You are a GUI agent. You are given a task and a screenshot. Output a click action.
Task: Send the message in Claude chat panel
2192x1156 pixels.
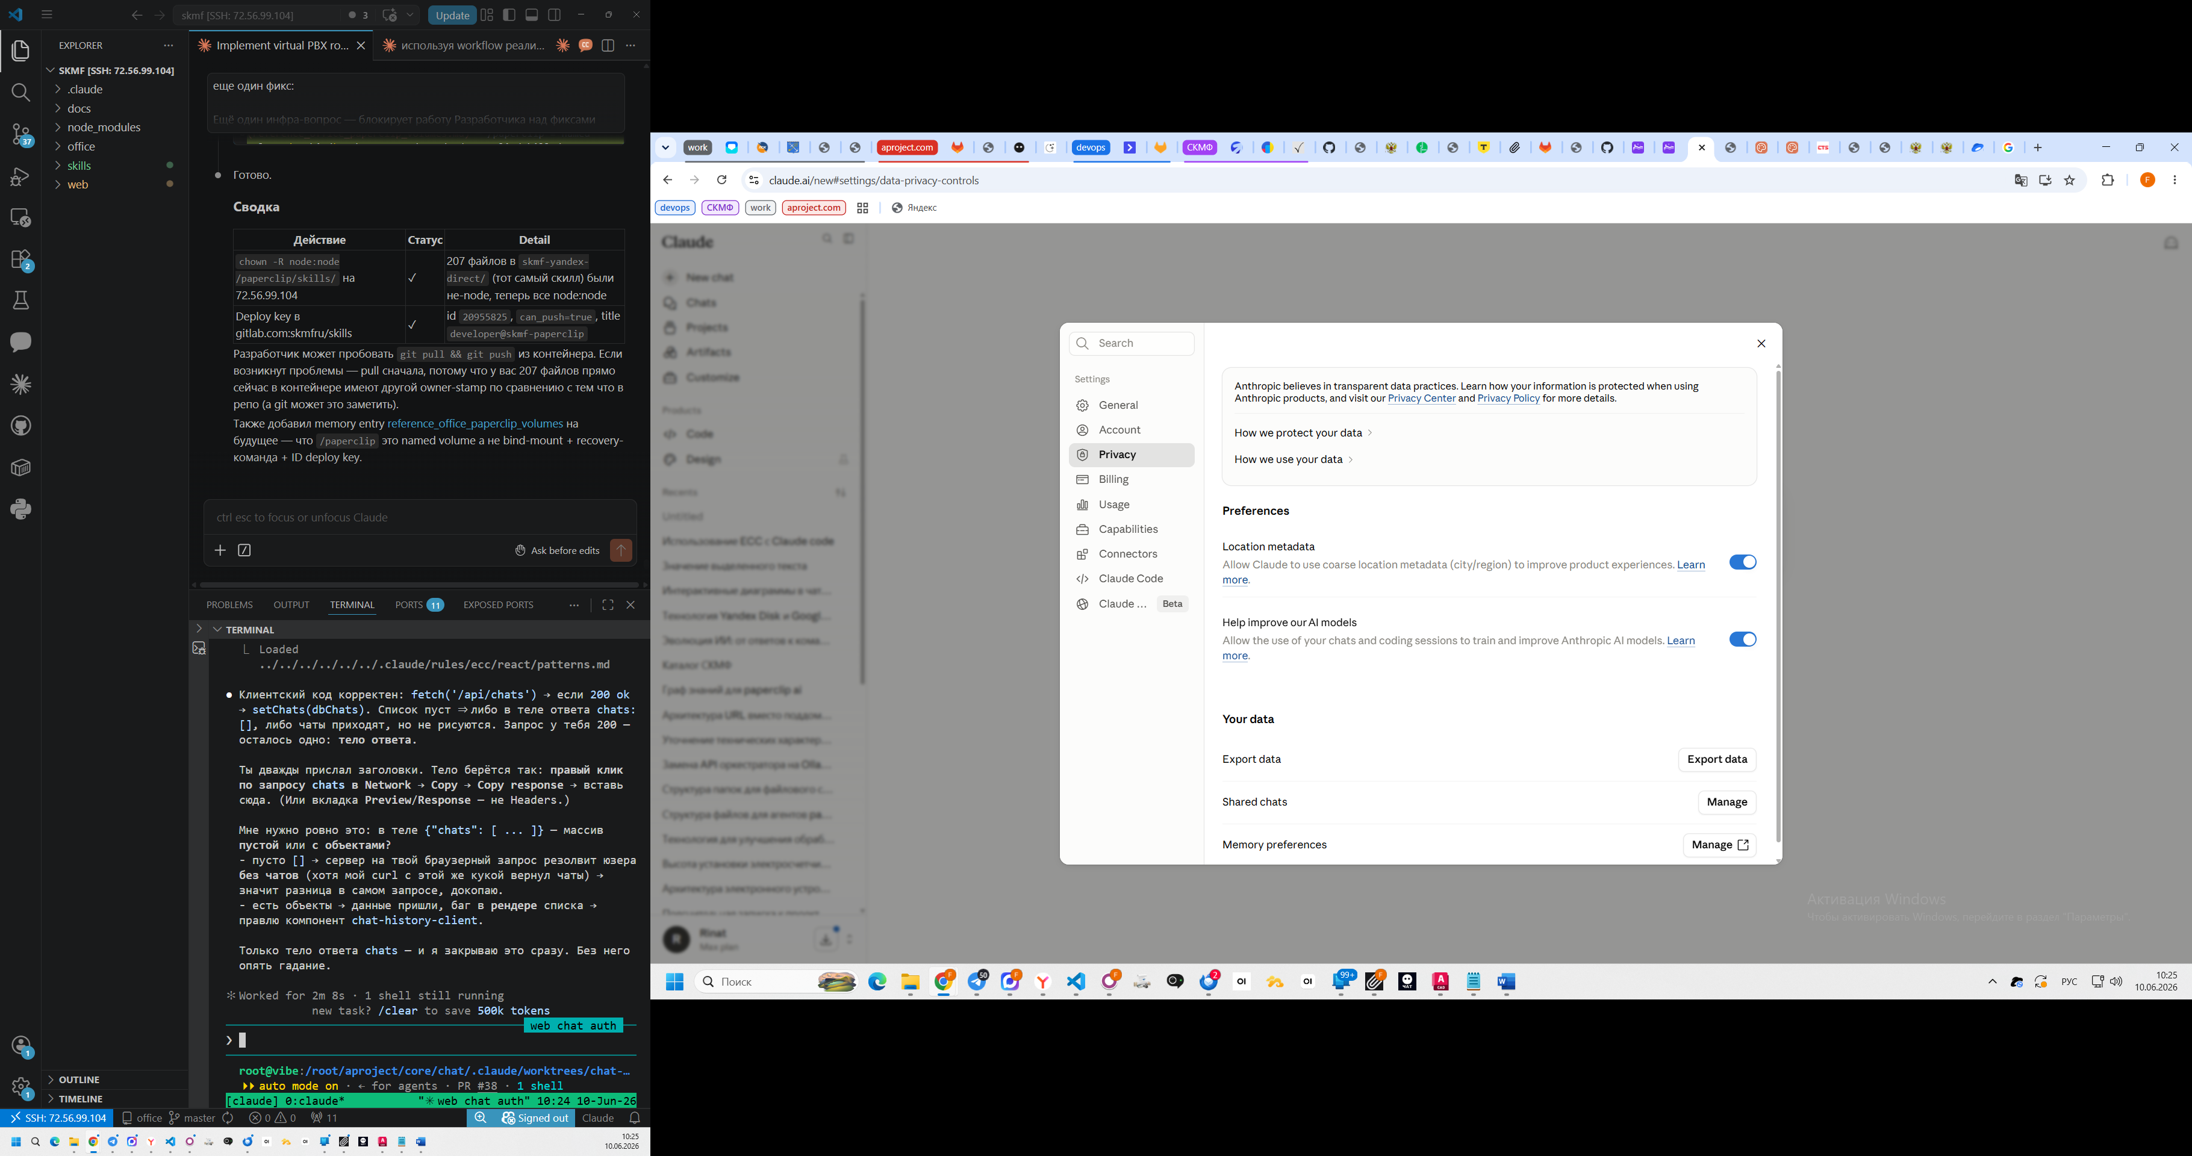pyautogui.click(x=621, y=550)
